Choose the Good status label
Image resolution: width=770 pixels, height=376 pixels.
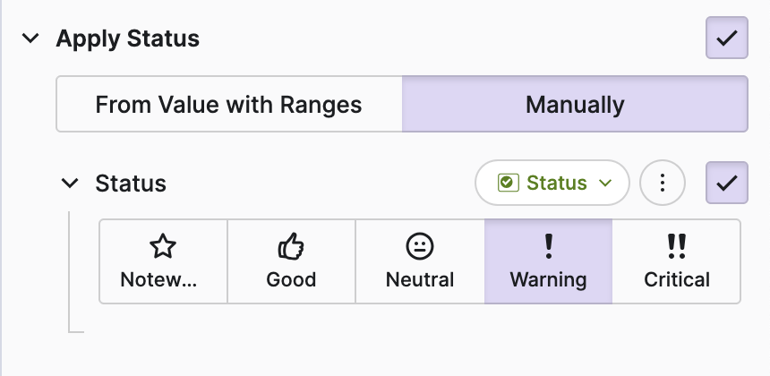(291, 279)
